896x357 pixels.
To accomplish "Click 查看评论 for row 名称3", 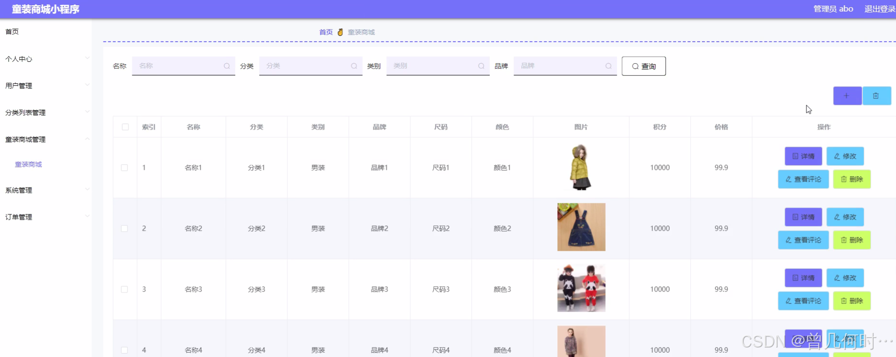I will click(x=804, y=301).
